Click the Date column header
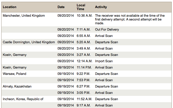173x108 pixels. 61,7
